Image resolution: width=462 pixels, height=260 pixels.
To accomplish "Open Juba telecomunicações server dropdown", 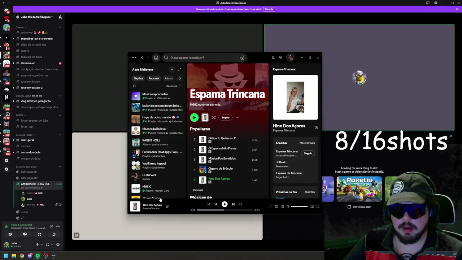I will [x=37, y=17].
